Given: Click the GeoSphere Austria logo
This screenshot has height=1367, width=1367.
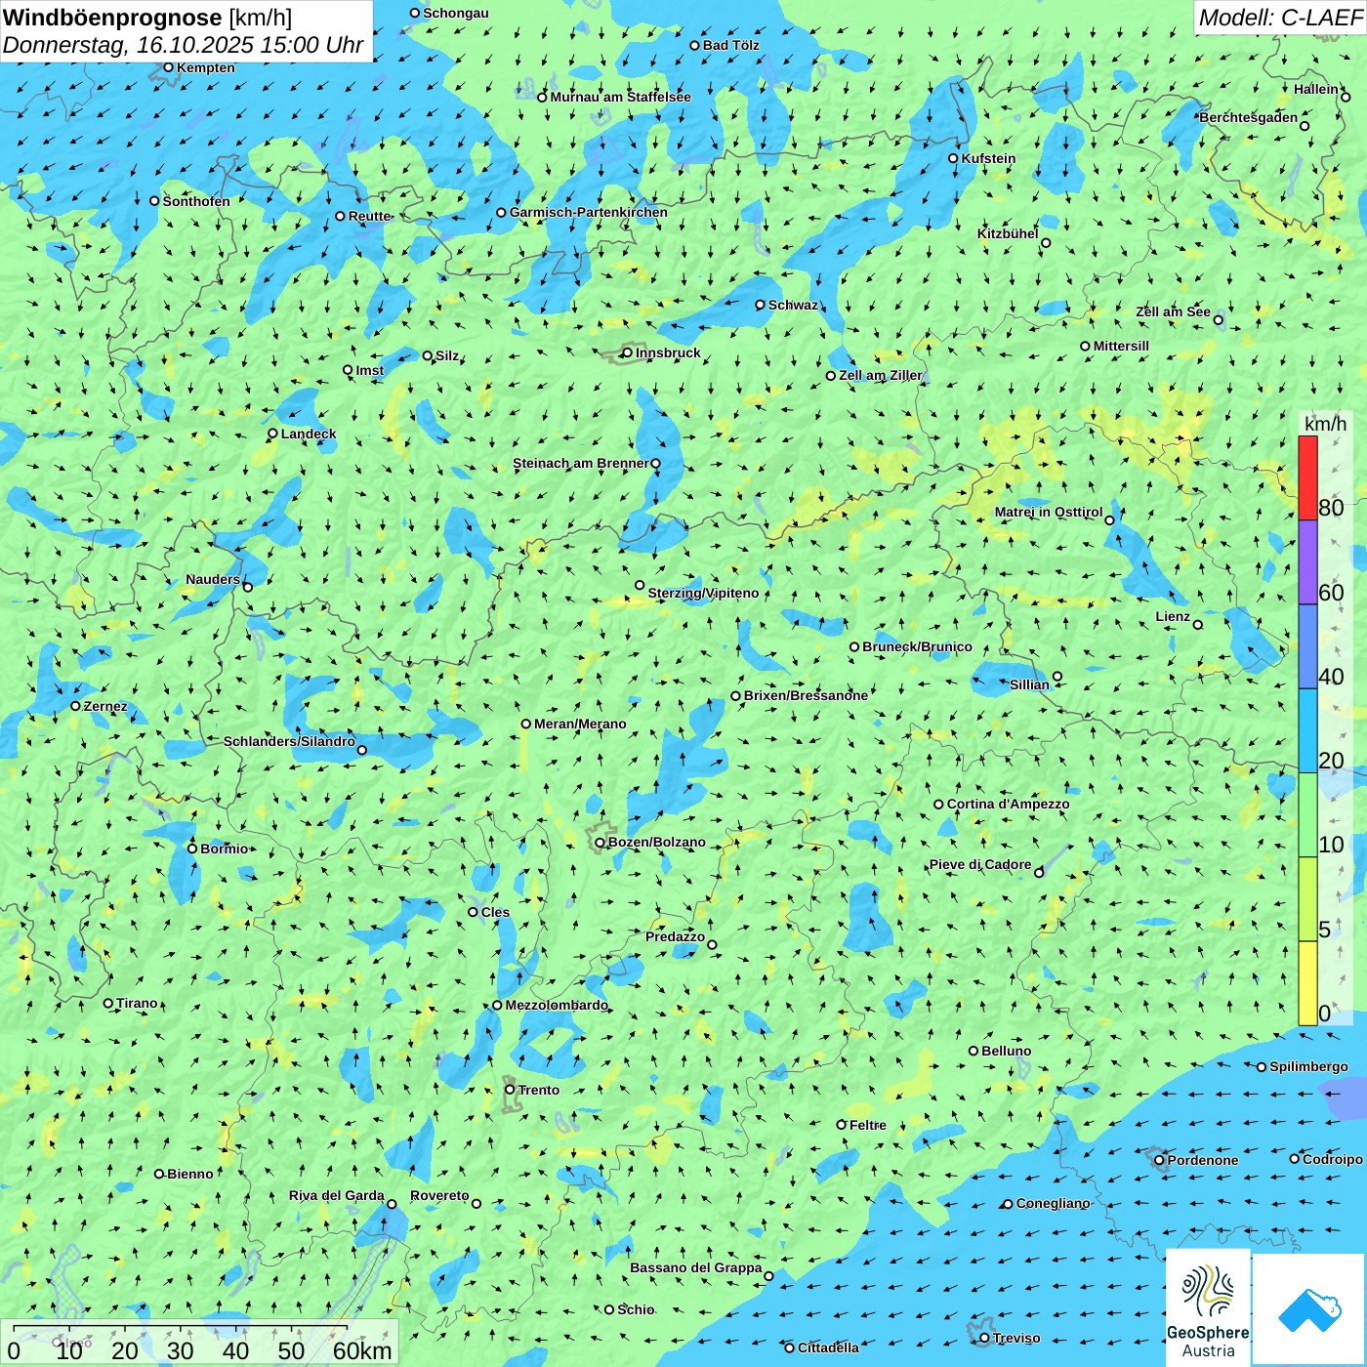Looking at the screenshot, I should tap(1208, 1307).
